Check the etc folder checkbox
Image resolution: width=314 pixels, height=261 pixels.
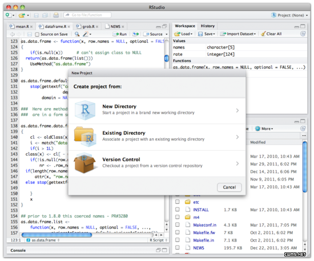point(178,202)
